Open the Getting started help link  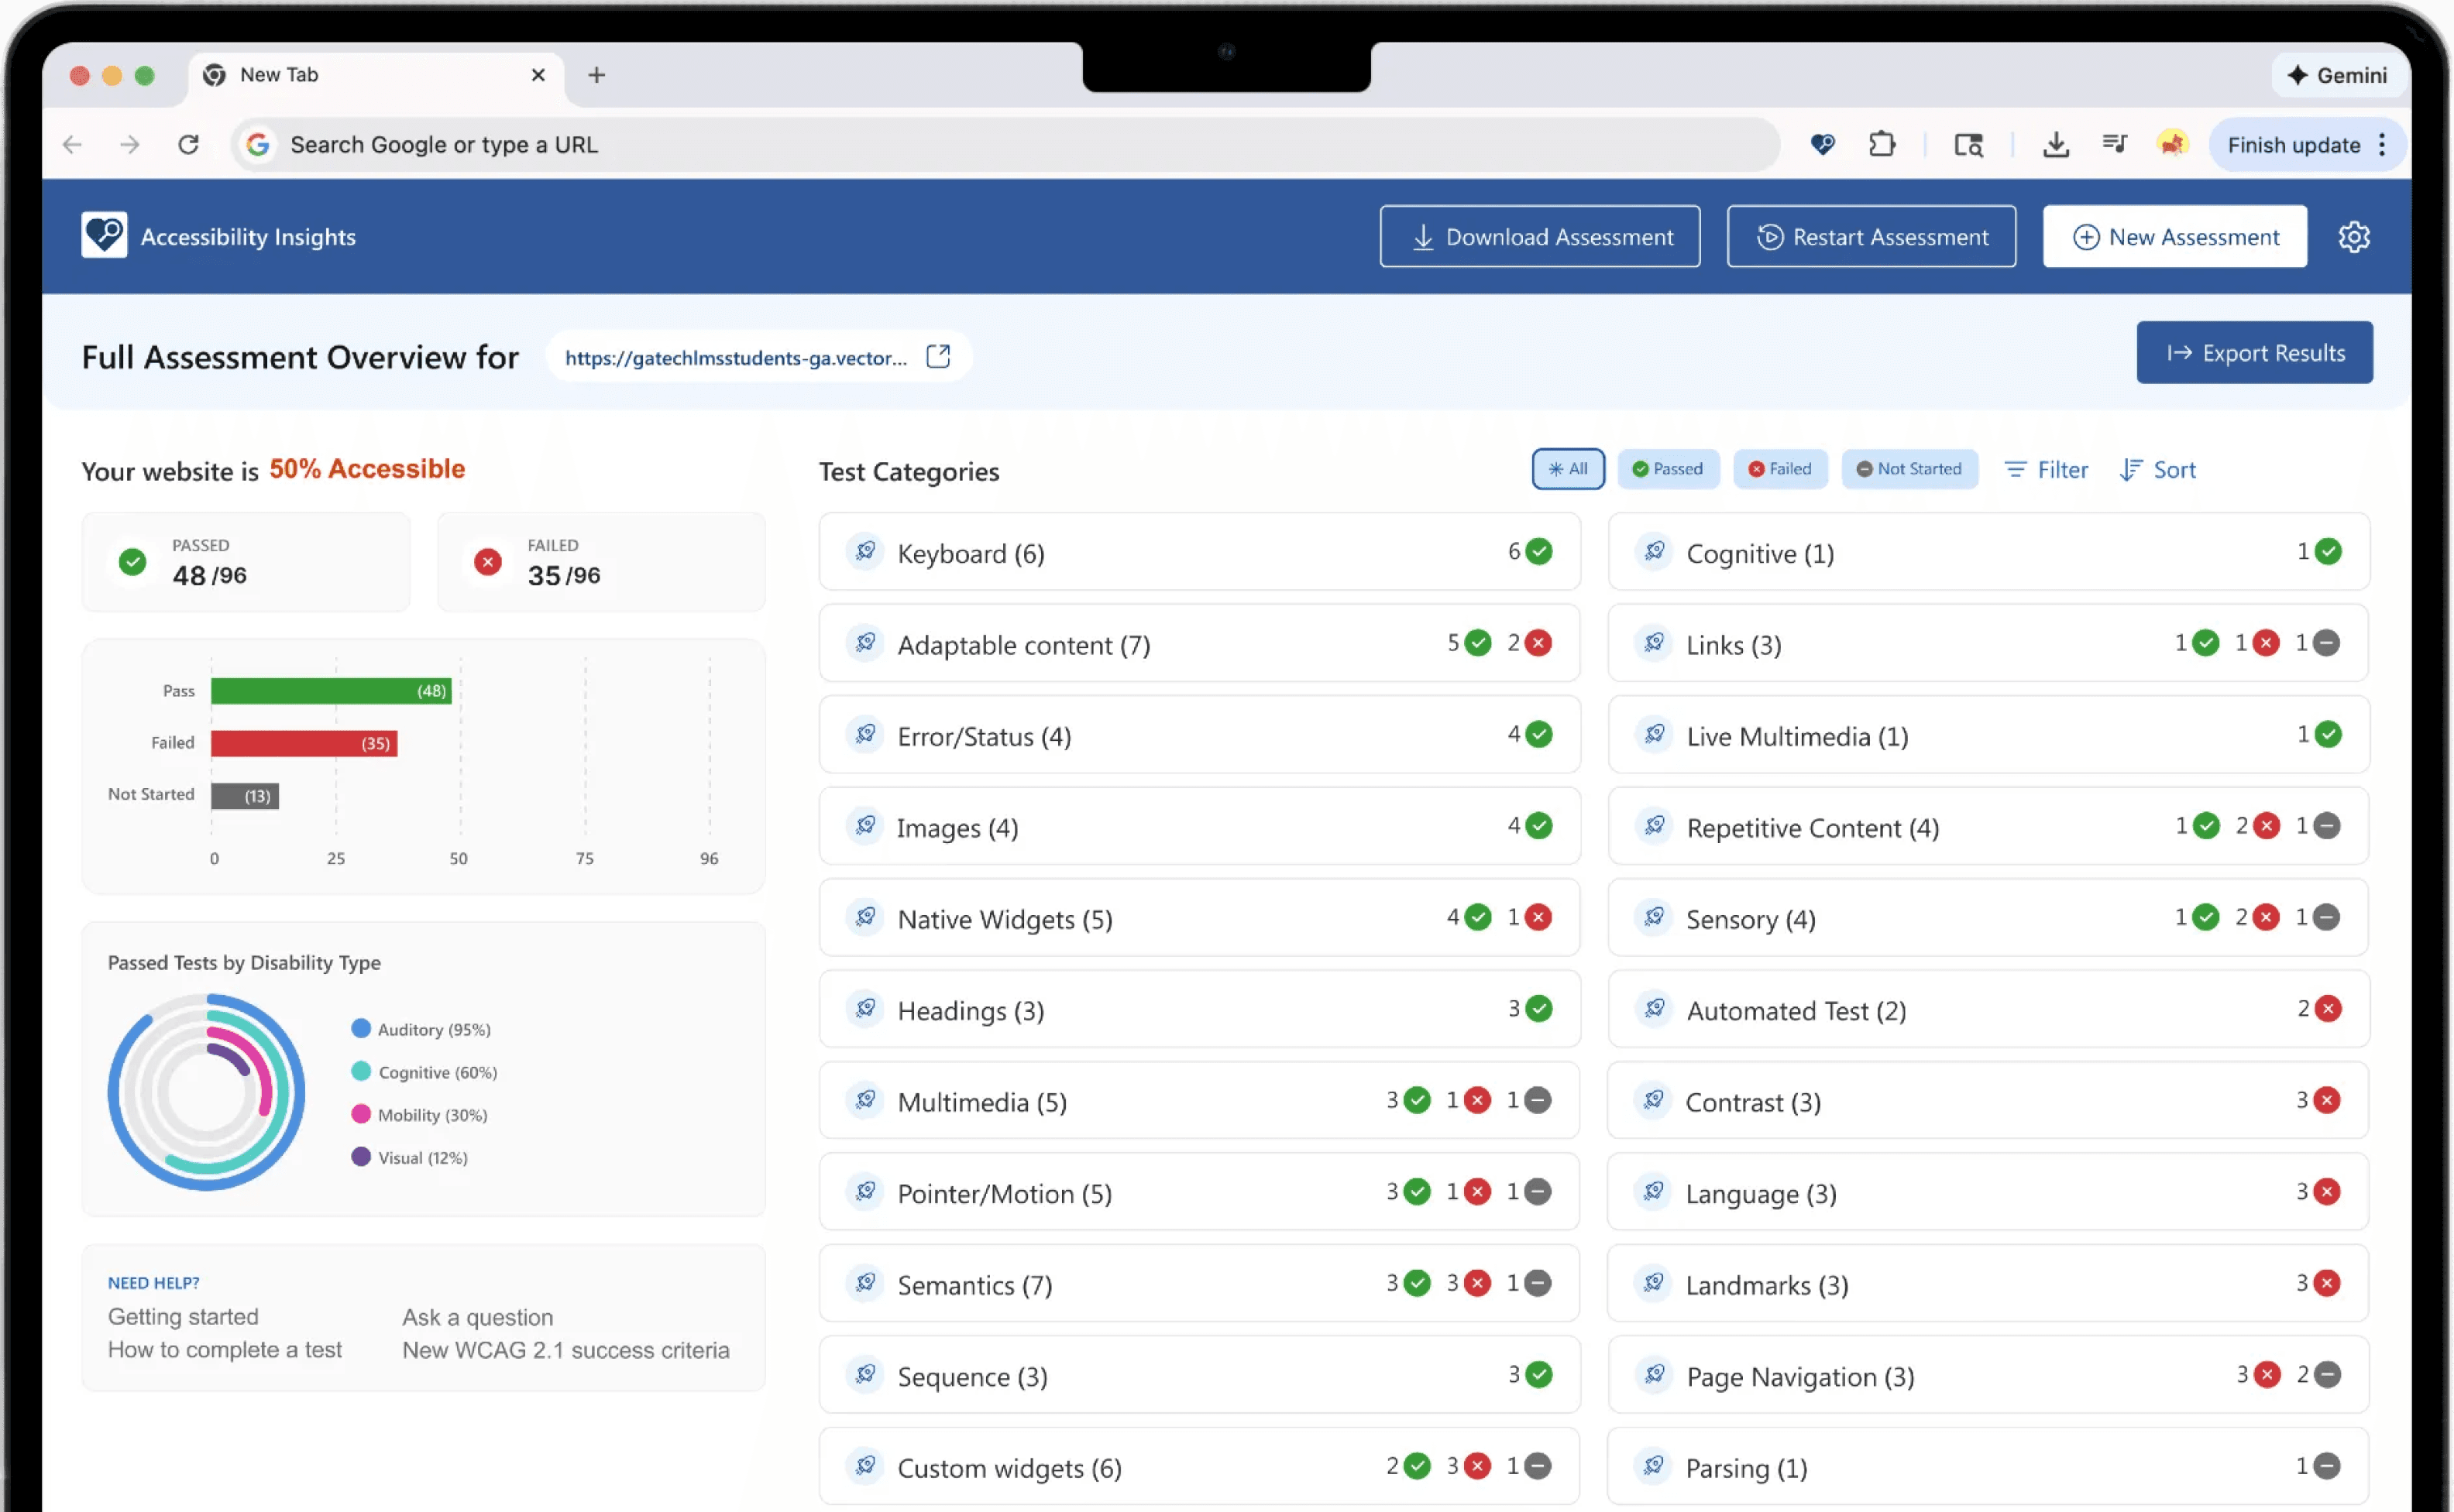point(183,1317)
